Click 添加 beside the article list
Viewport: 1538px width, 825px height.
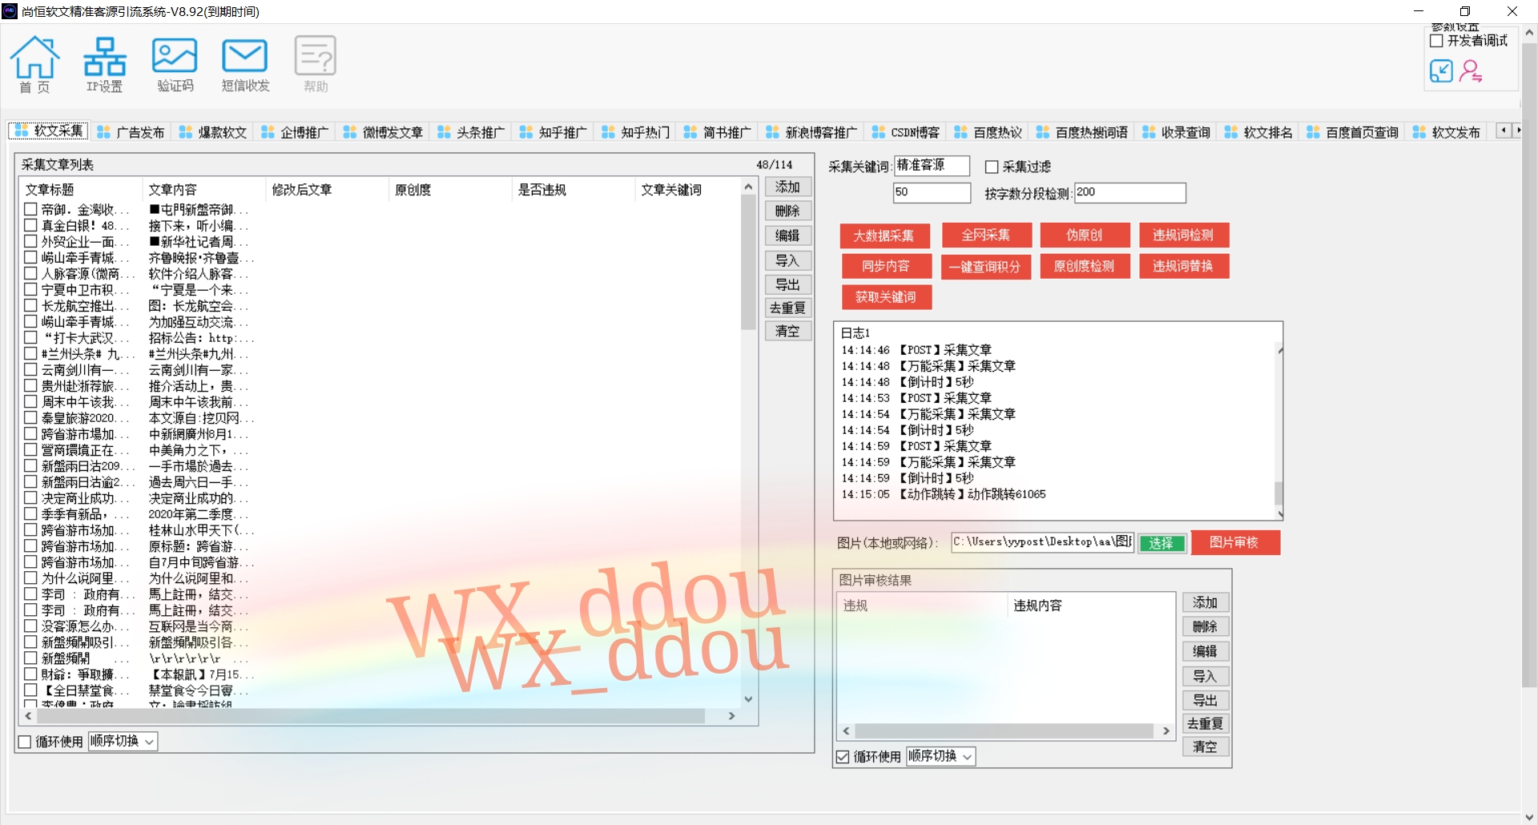pyautogui.click(x=788, y=187)
